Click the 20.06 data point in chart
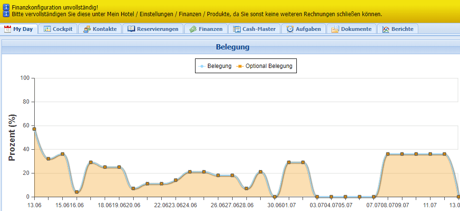 pos(133,189)
